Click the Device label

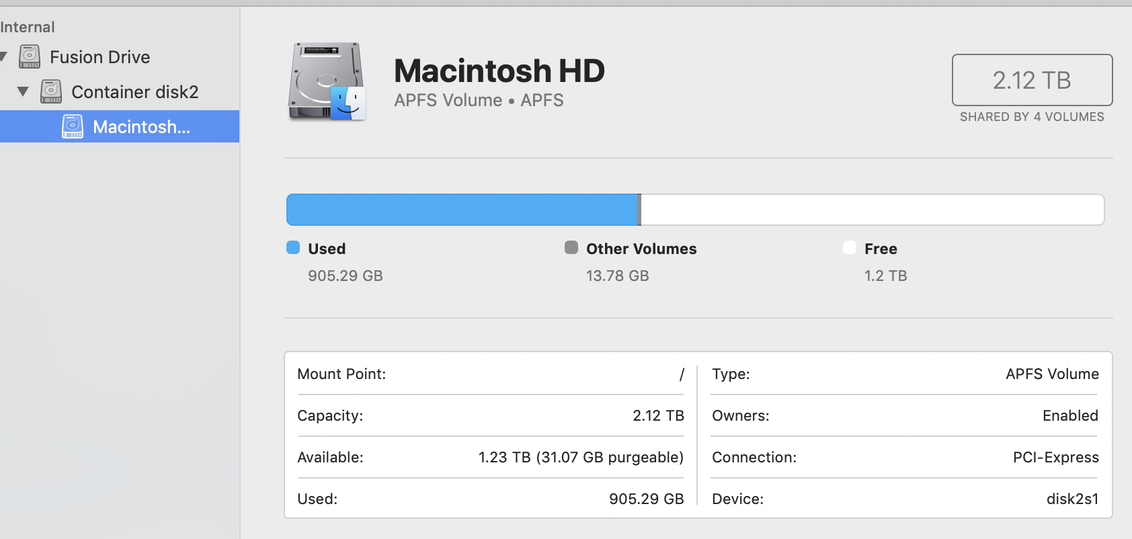[x=737, y=499]
